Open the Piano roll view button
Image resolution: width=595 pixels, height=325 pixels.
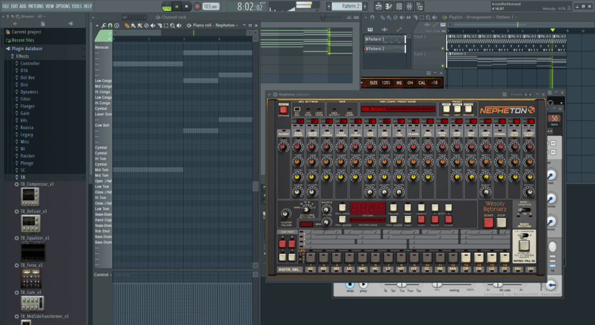tap(389, 6)
